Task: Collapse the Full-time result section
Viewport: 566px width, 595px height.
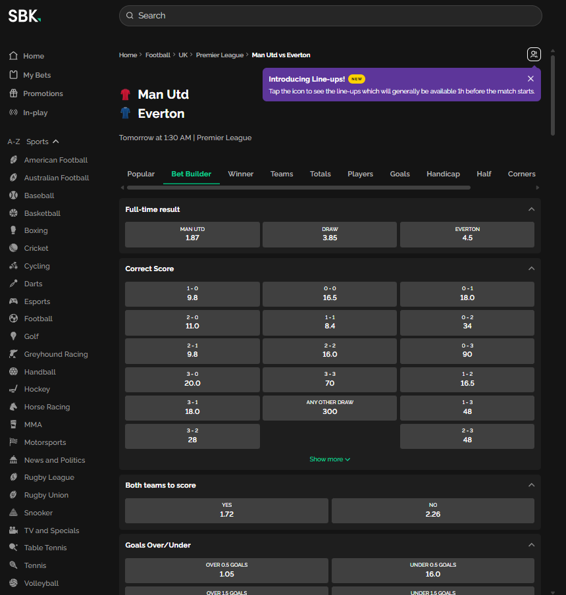Action: pos(531,209)
